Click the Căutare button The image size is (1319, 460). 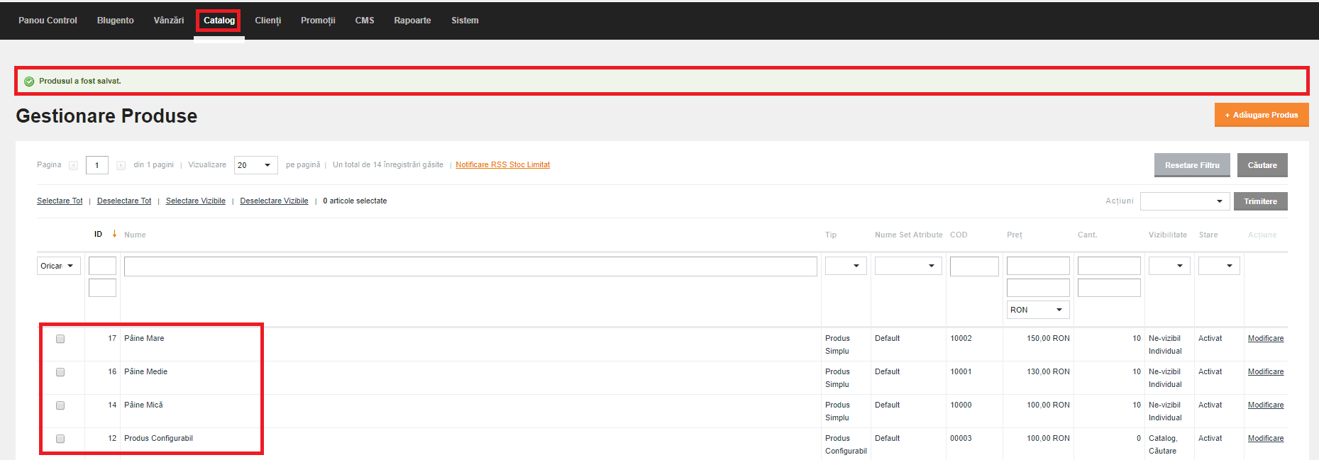(1262, 165)
